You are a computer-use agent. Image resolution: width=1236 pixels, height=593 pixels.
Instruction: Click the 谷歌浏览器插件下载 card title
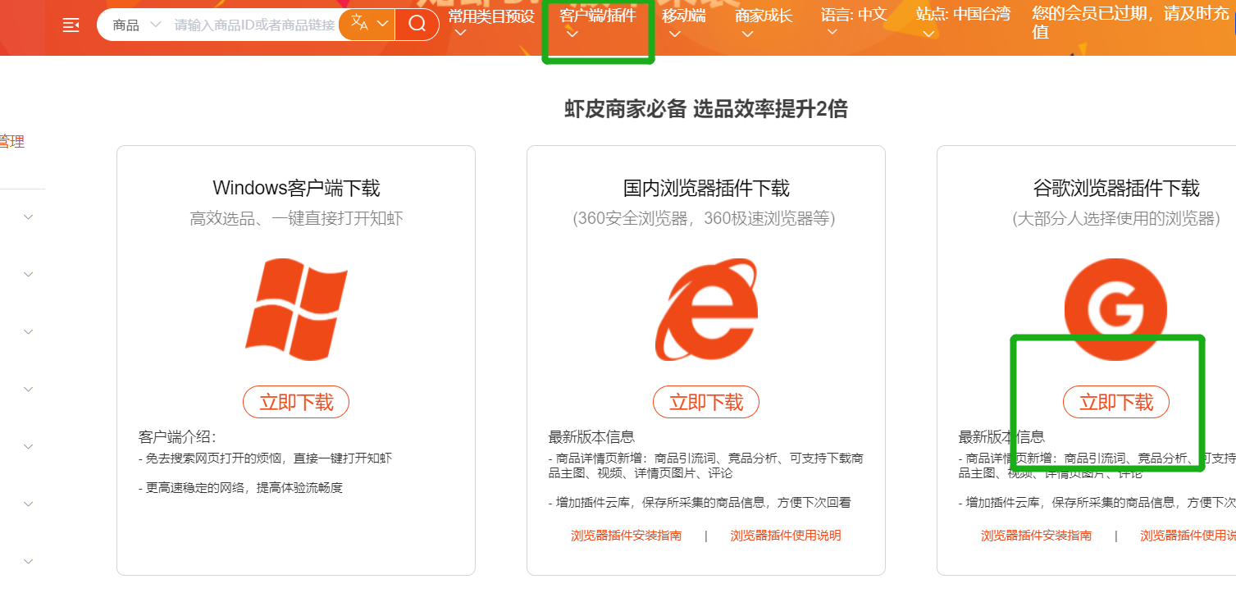point(1116,188)
